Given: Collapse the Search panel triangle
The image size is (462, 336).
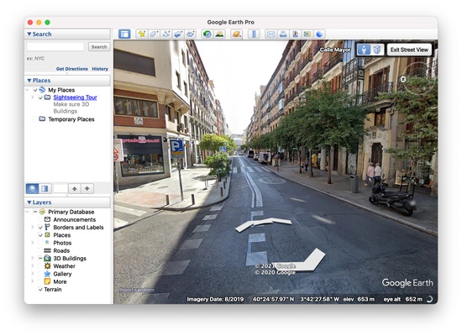Looking at the screenshot, I should 29,34.
